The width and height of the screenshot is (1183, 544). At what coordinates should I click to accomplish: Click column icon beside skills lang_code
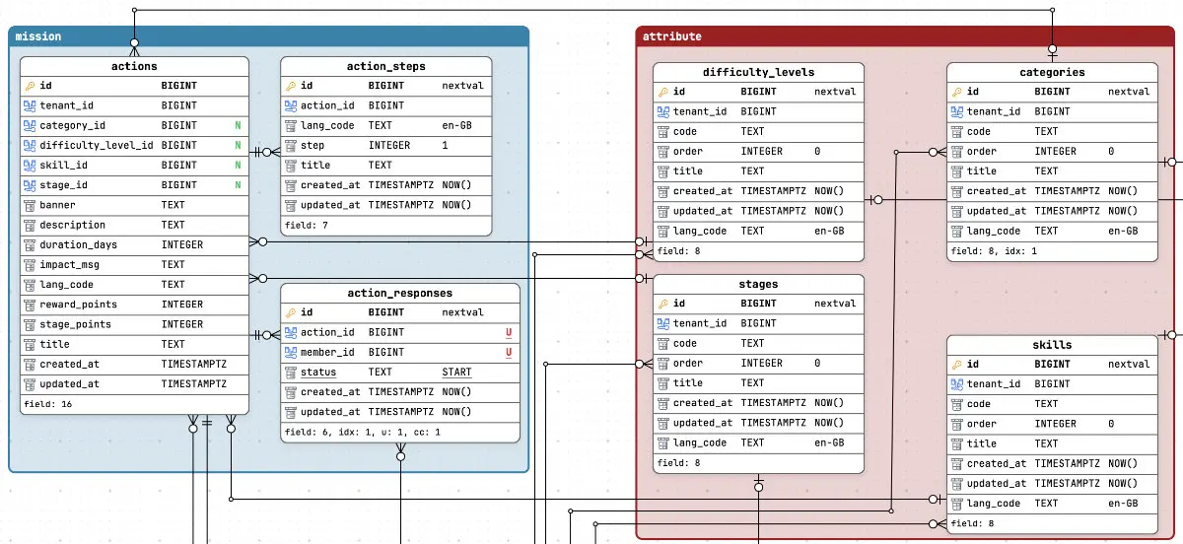956,503
